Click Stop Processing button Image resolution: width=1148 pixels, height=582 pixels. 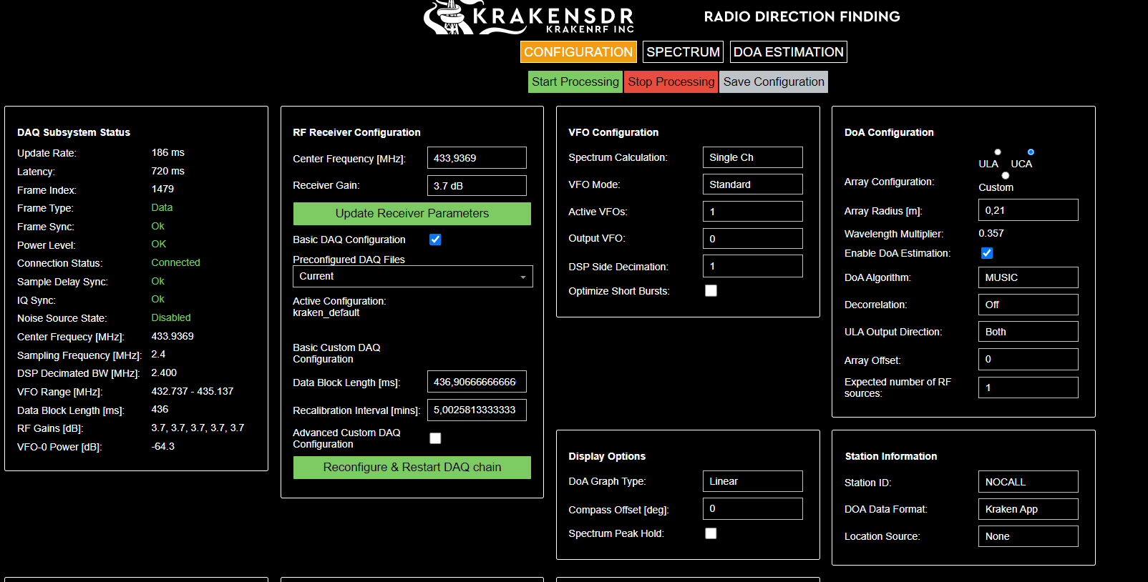tap(671, 82)
